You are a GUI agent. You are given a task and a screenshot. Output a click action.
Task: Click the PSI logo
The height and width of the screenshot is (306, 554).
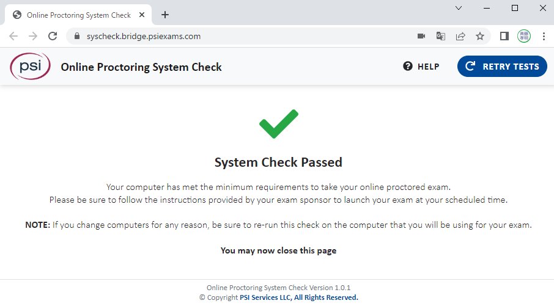click(30, 67)
